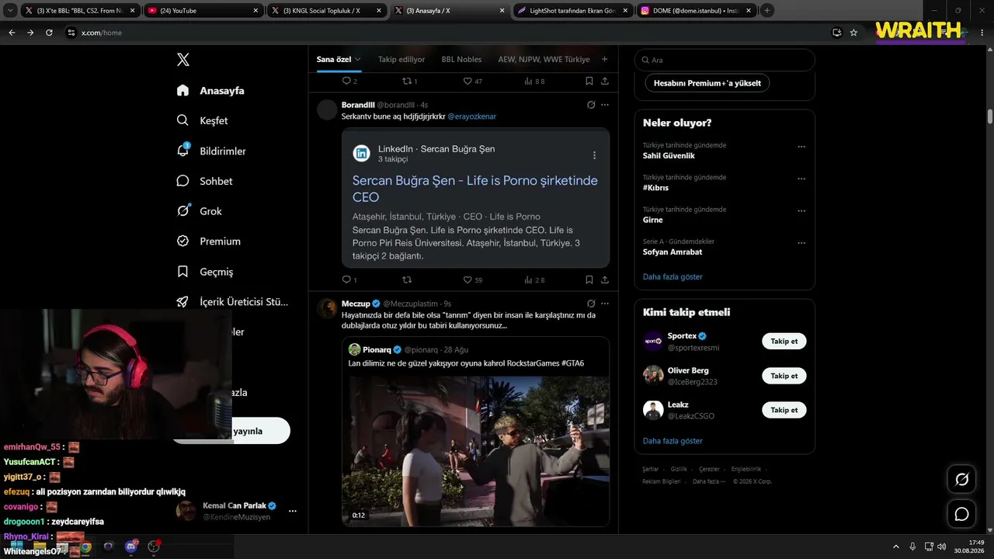
Task: Open the floating Grok button at bottom right
Action: [x=961, y=480]
